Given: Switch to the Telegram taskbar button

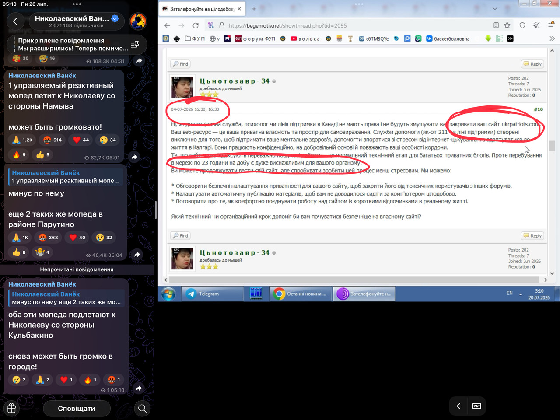Looking at the screenshot, I should (212, 294).
